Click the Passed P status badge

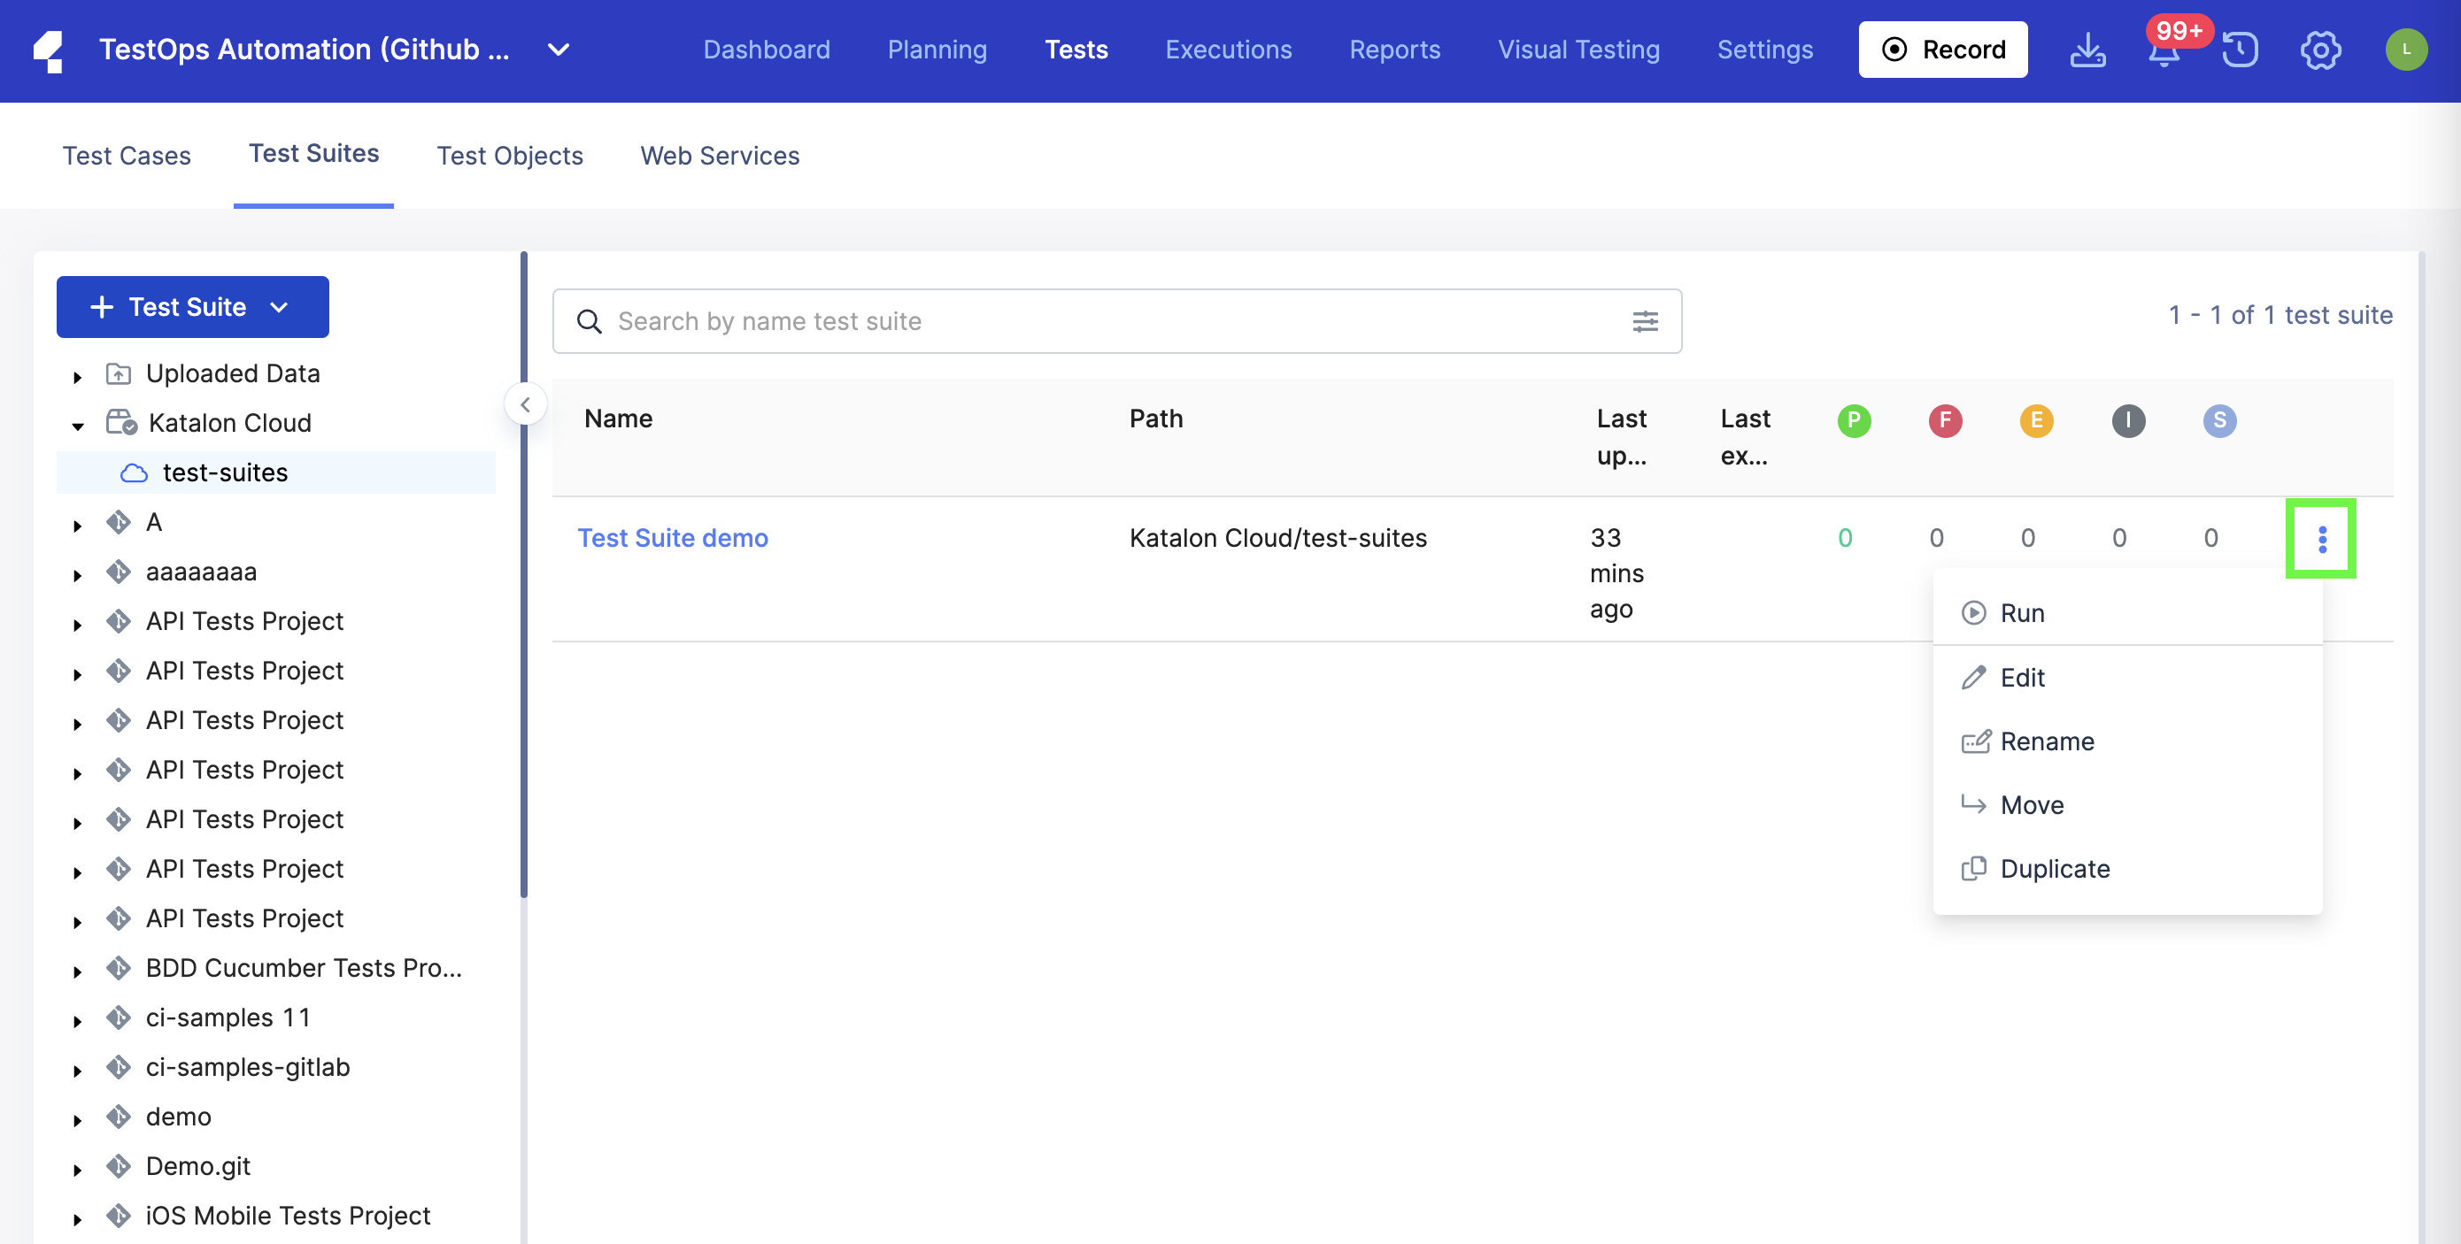click(1854, 420)
